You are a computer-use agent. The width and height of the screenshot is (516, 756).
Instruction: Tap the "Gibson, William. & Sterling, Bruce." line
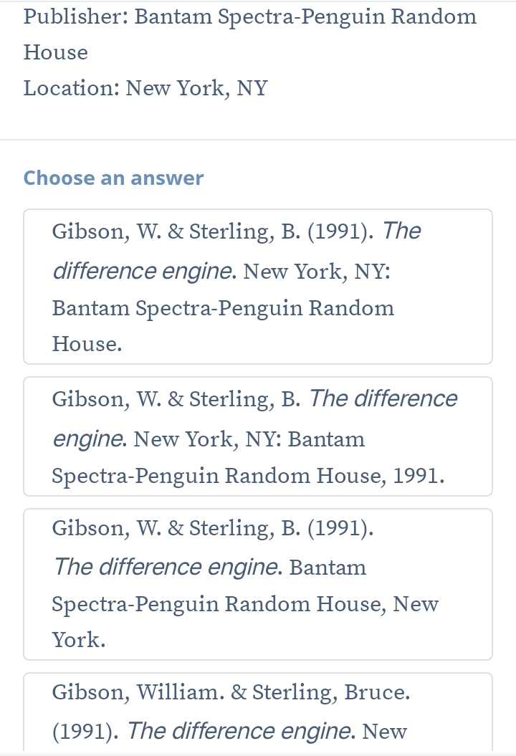click(x=231, y=692)
